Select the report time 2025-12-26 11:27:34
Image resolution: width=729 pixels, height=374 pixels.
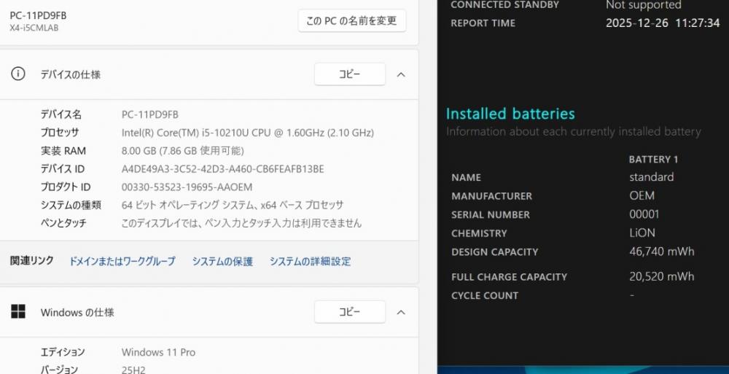click(x=663, y=23)
